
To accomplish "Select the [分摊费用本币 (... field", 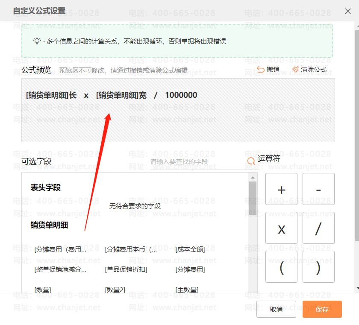I will coord(131,249).
